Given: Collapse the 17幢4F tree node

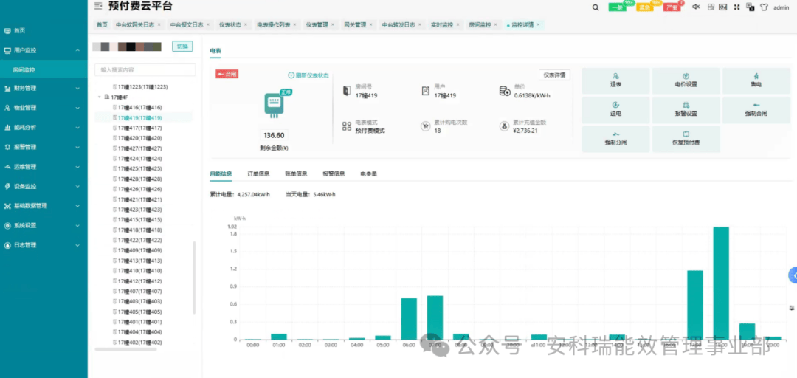Looking at the screenshot, I should point(99,97).
